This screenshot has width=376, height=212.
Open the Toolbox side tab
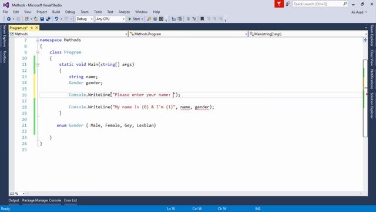4,57
